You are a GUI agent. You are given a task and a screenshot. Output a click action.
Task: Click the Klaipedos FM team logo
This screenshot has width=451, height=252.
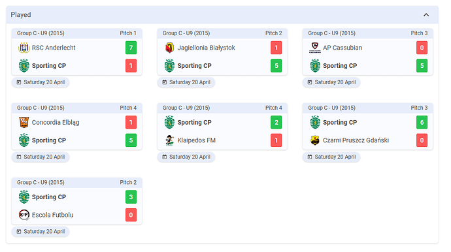click(169, 140)
